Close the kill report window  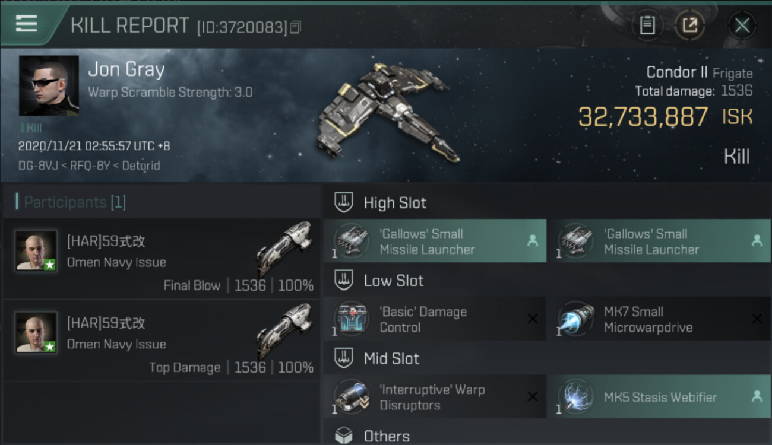742,26
